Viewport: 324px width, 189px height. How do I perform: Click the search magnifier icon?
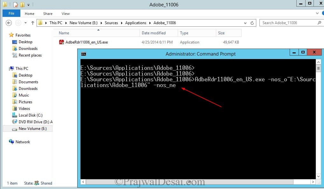[319, 23]
